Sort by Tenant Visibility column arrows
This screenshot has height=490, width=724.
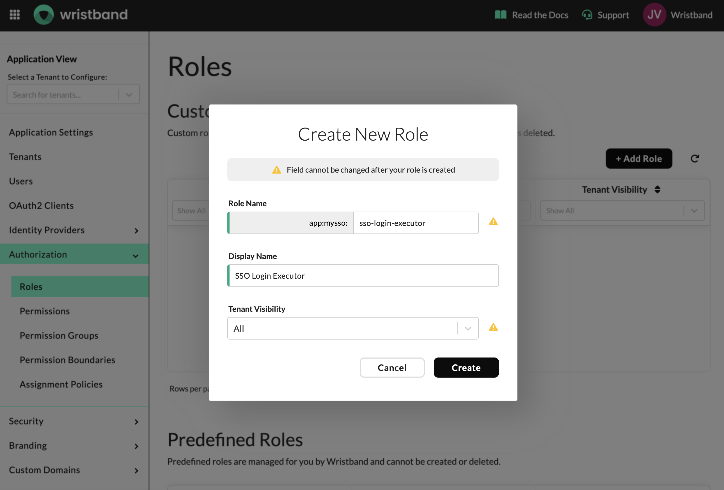(x=657, y=189)
